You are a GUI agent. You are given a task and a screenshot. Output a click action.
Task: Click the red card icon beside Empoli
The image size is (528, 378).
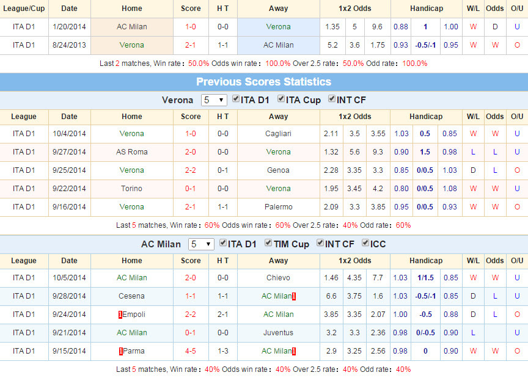click(x=120, y=314)
